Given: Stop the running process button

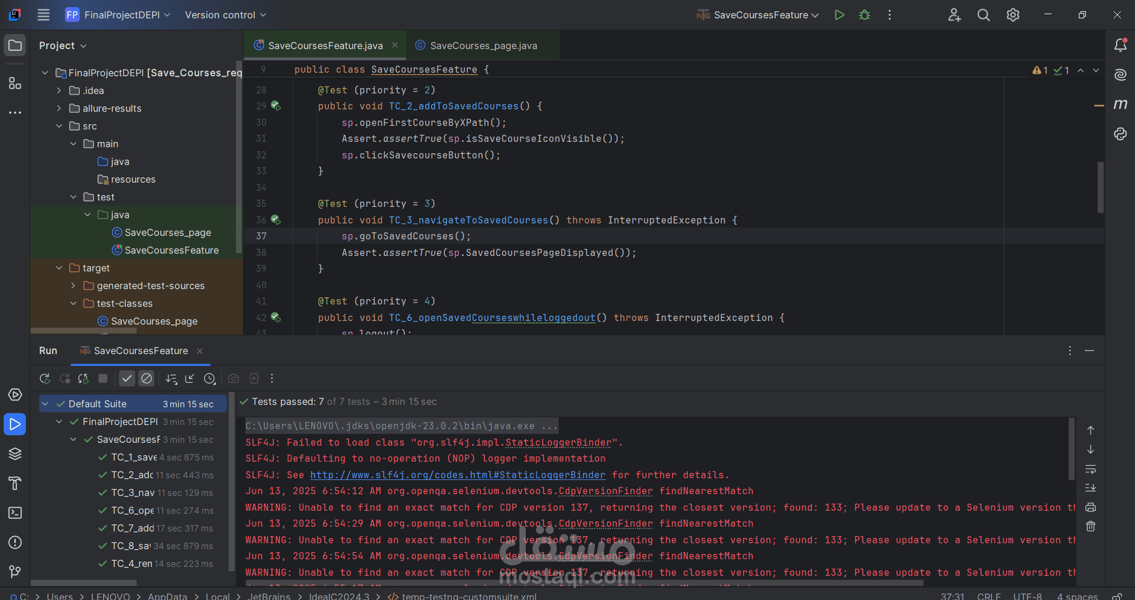Looking at the screenshot, I should [103, 378].
